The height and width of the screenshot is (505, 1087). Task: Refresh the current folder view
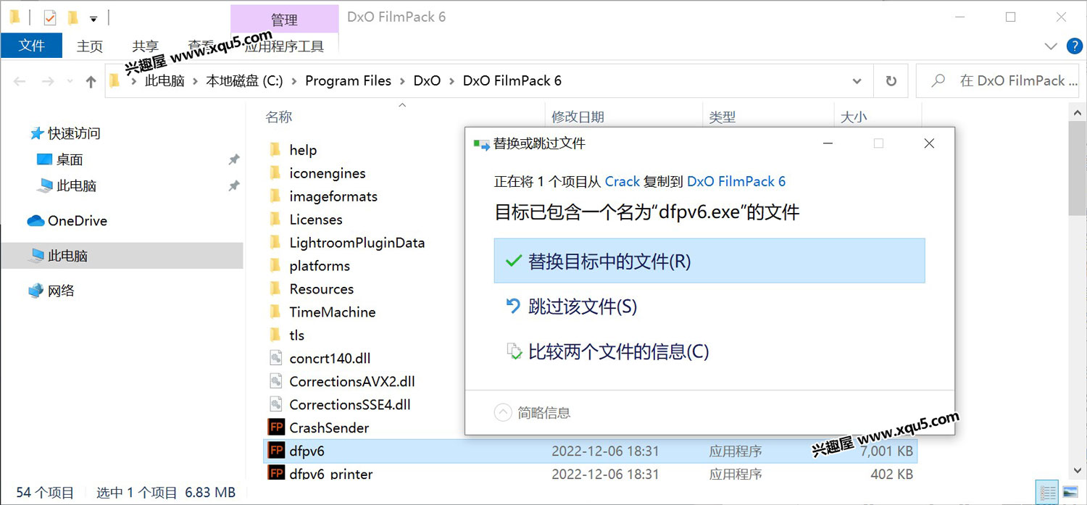click(x=891, y=81)
